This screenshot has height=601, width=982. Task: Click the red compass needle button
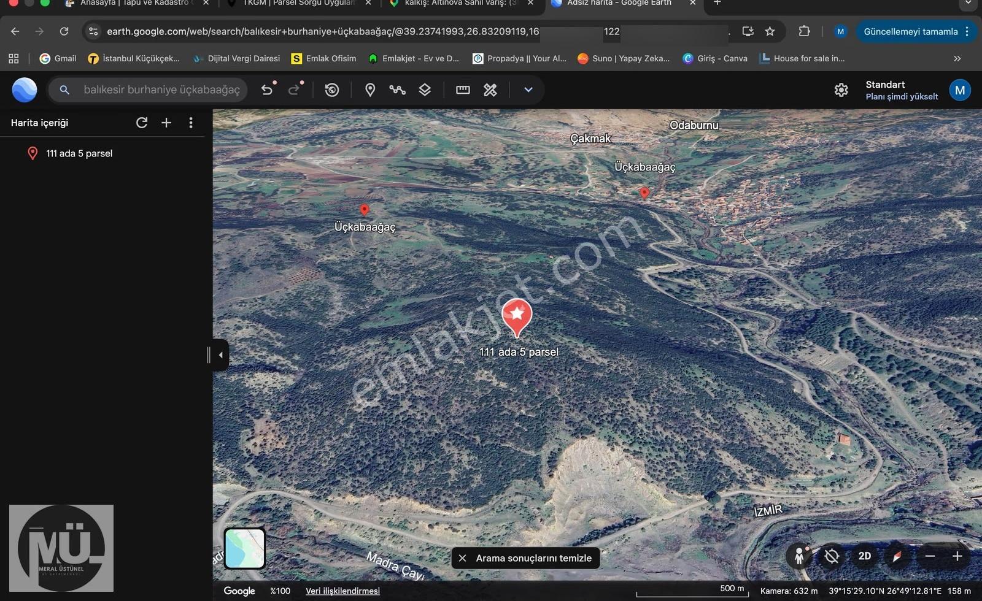pyautogui.click(x=897, y=556)
